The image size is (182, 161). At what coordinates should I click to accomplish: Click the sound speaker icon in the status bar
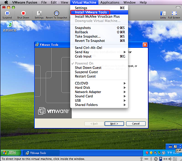pos(170,159)
